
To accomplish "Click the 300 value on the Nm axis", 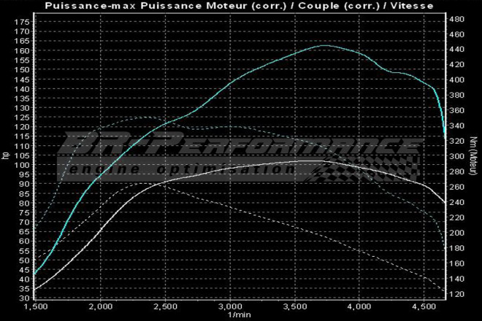I will tap(459, 156).
